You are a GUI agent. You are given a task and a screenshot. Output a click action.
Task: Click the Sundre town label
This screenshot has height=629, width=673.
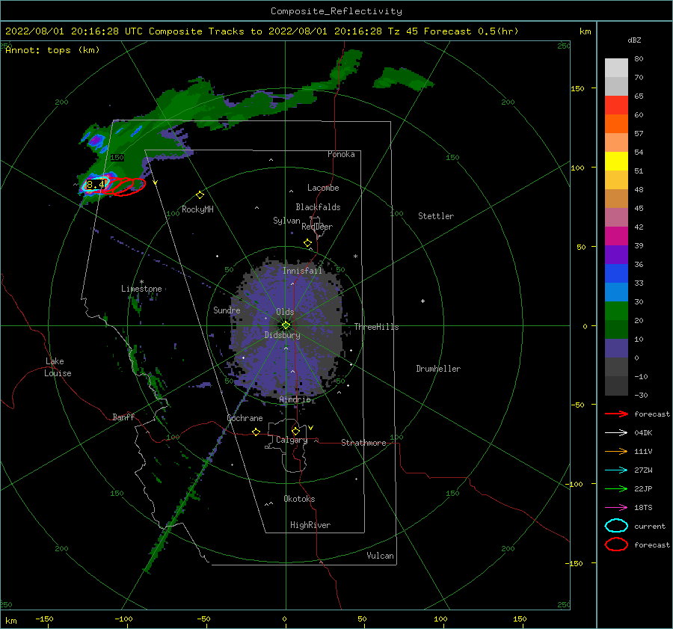coord(227,310)
